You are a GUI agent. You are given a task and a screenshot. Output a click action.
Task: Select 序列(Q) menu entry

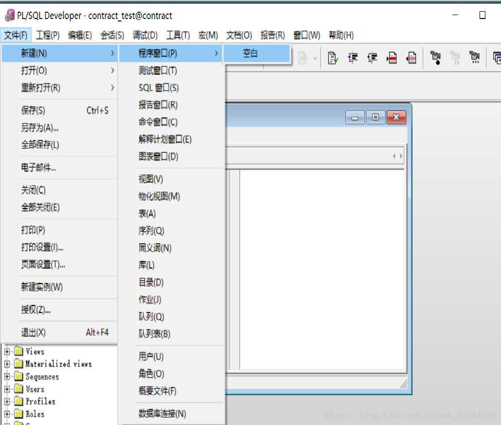pos(171,231)
